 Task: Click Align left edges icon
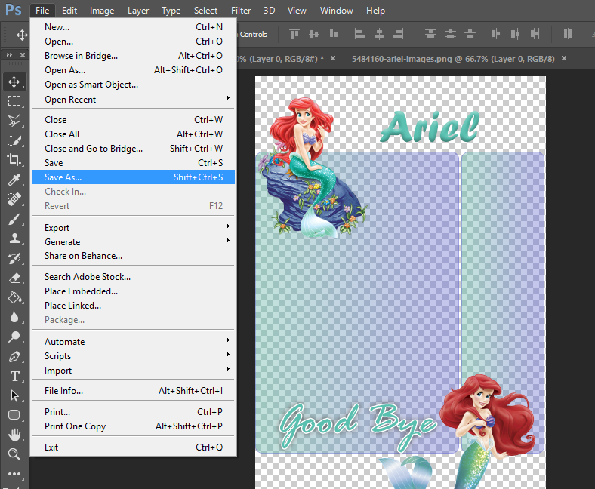click(359, 34)
